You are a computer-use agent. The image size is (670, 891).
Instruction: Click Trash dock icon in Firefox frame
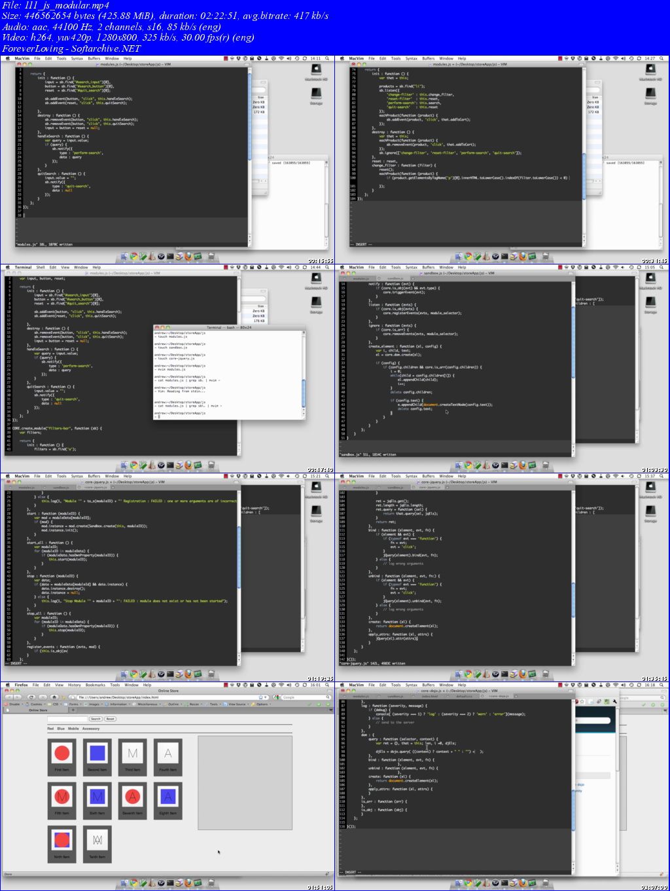(x=211, y=882)
